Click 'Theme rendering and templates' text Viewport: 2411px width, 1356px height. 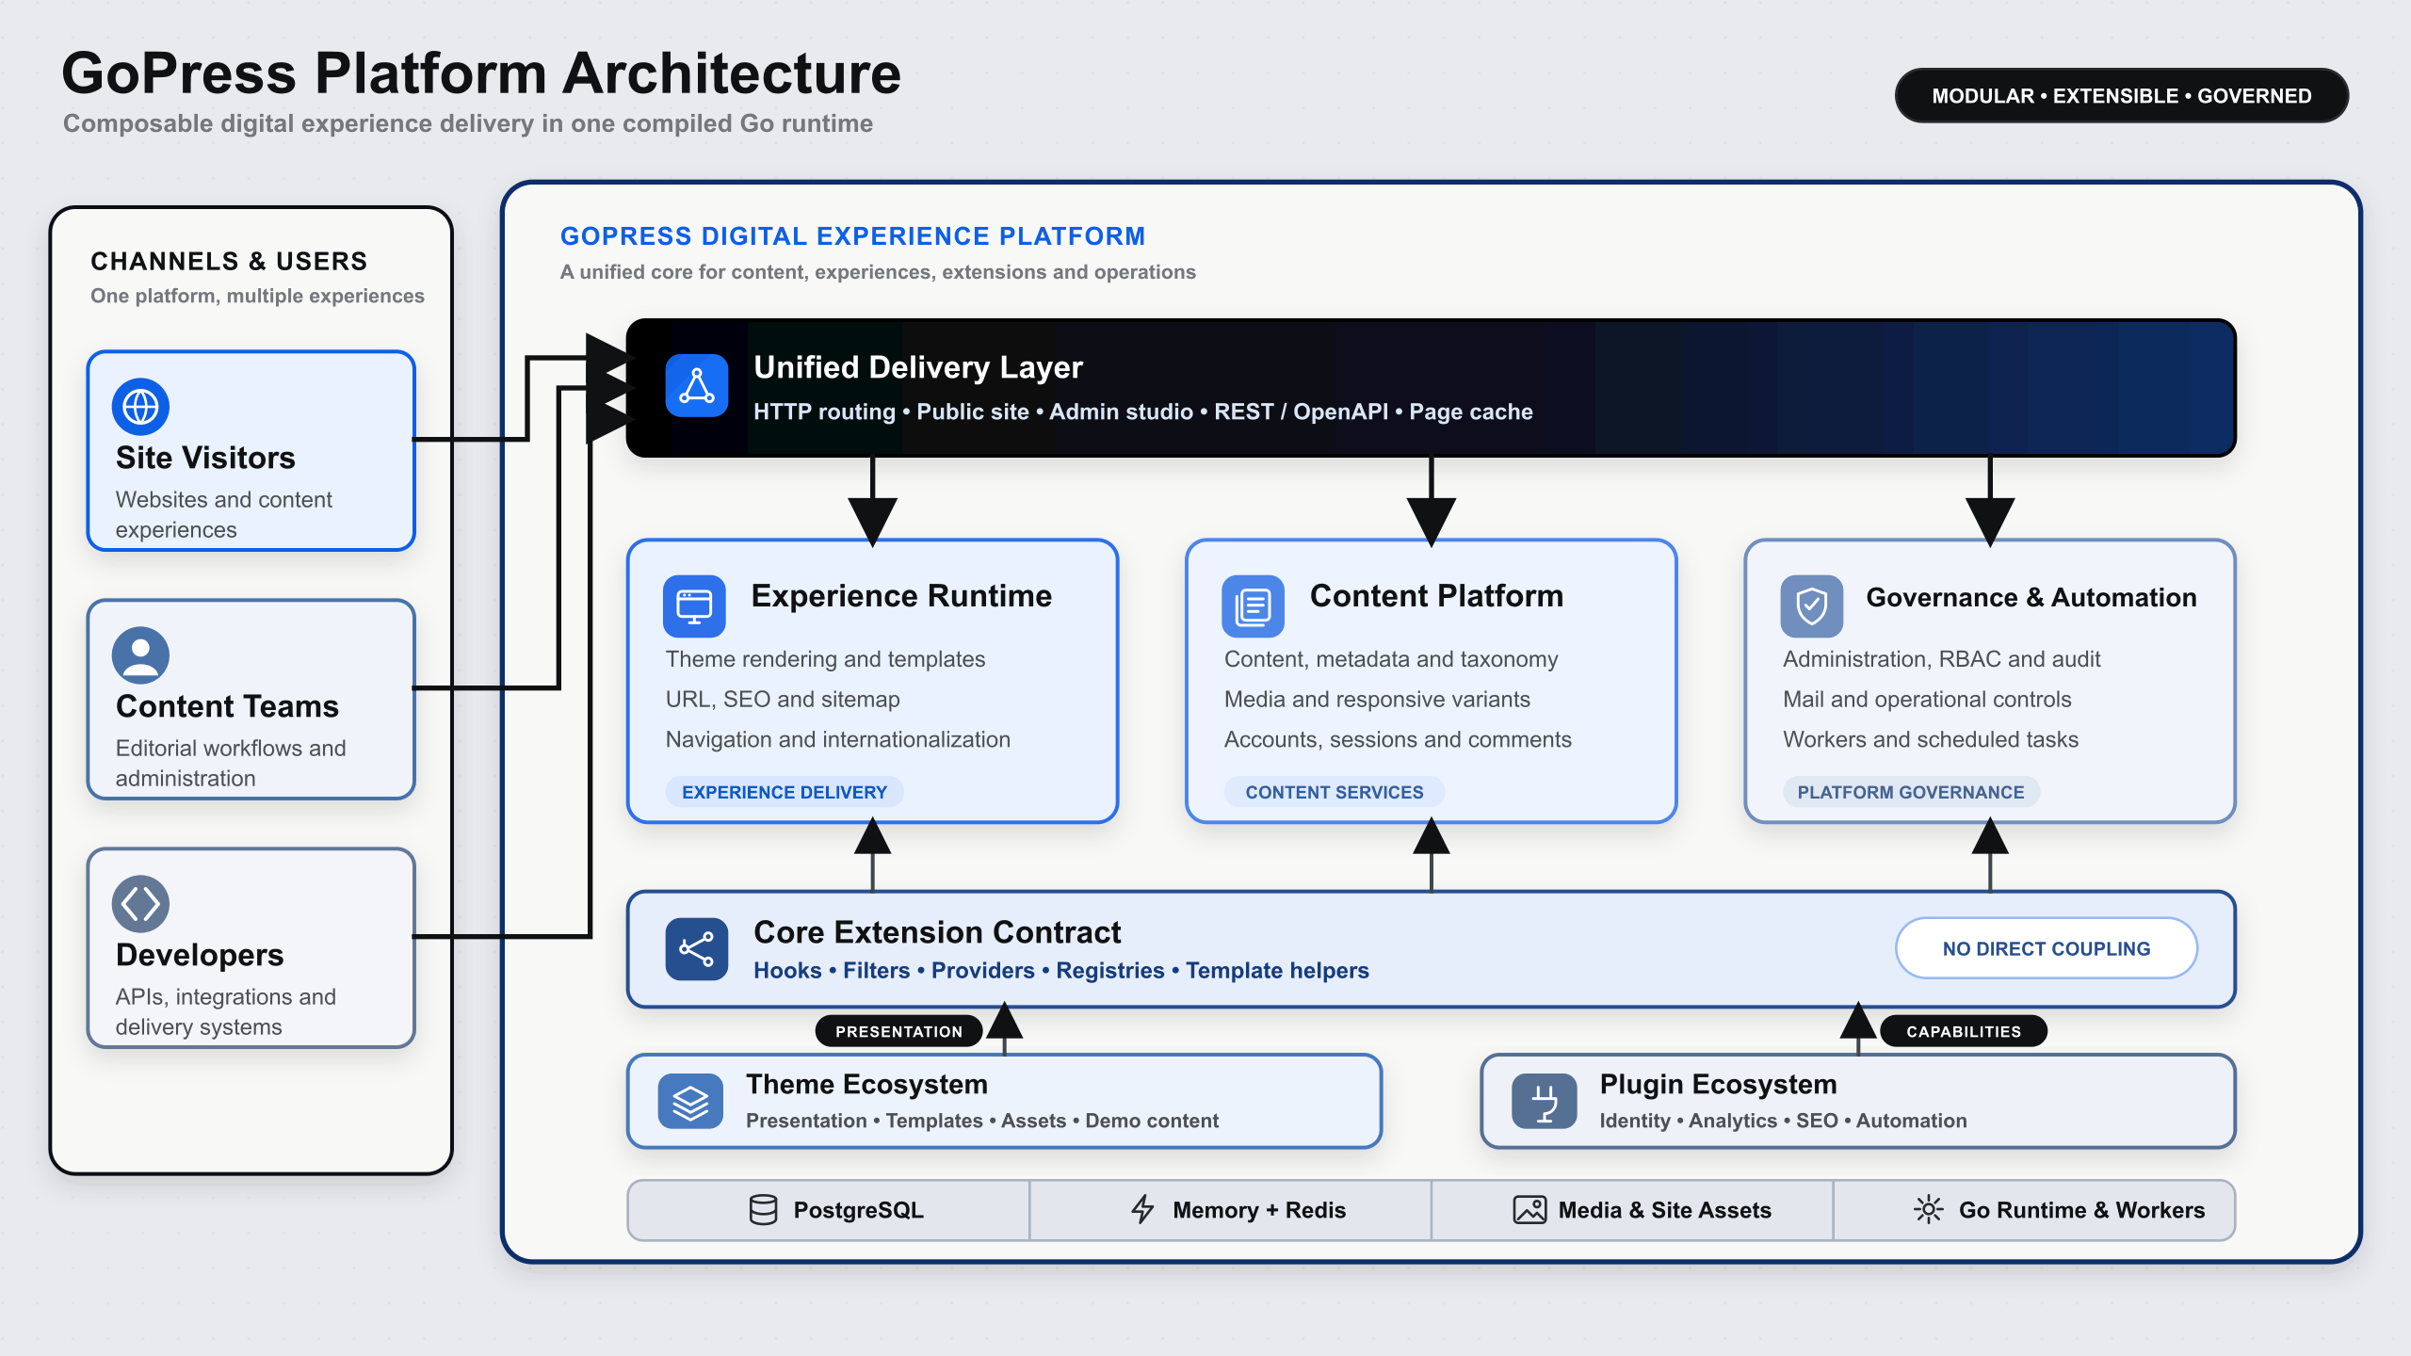click(x=825, y=659)
